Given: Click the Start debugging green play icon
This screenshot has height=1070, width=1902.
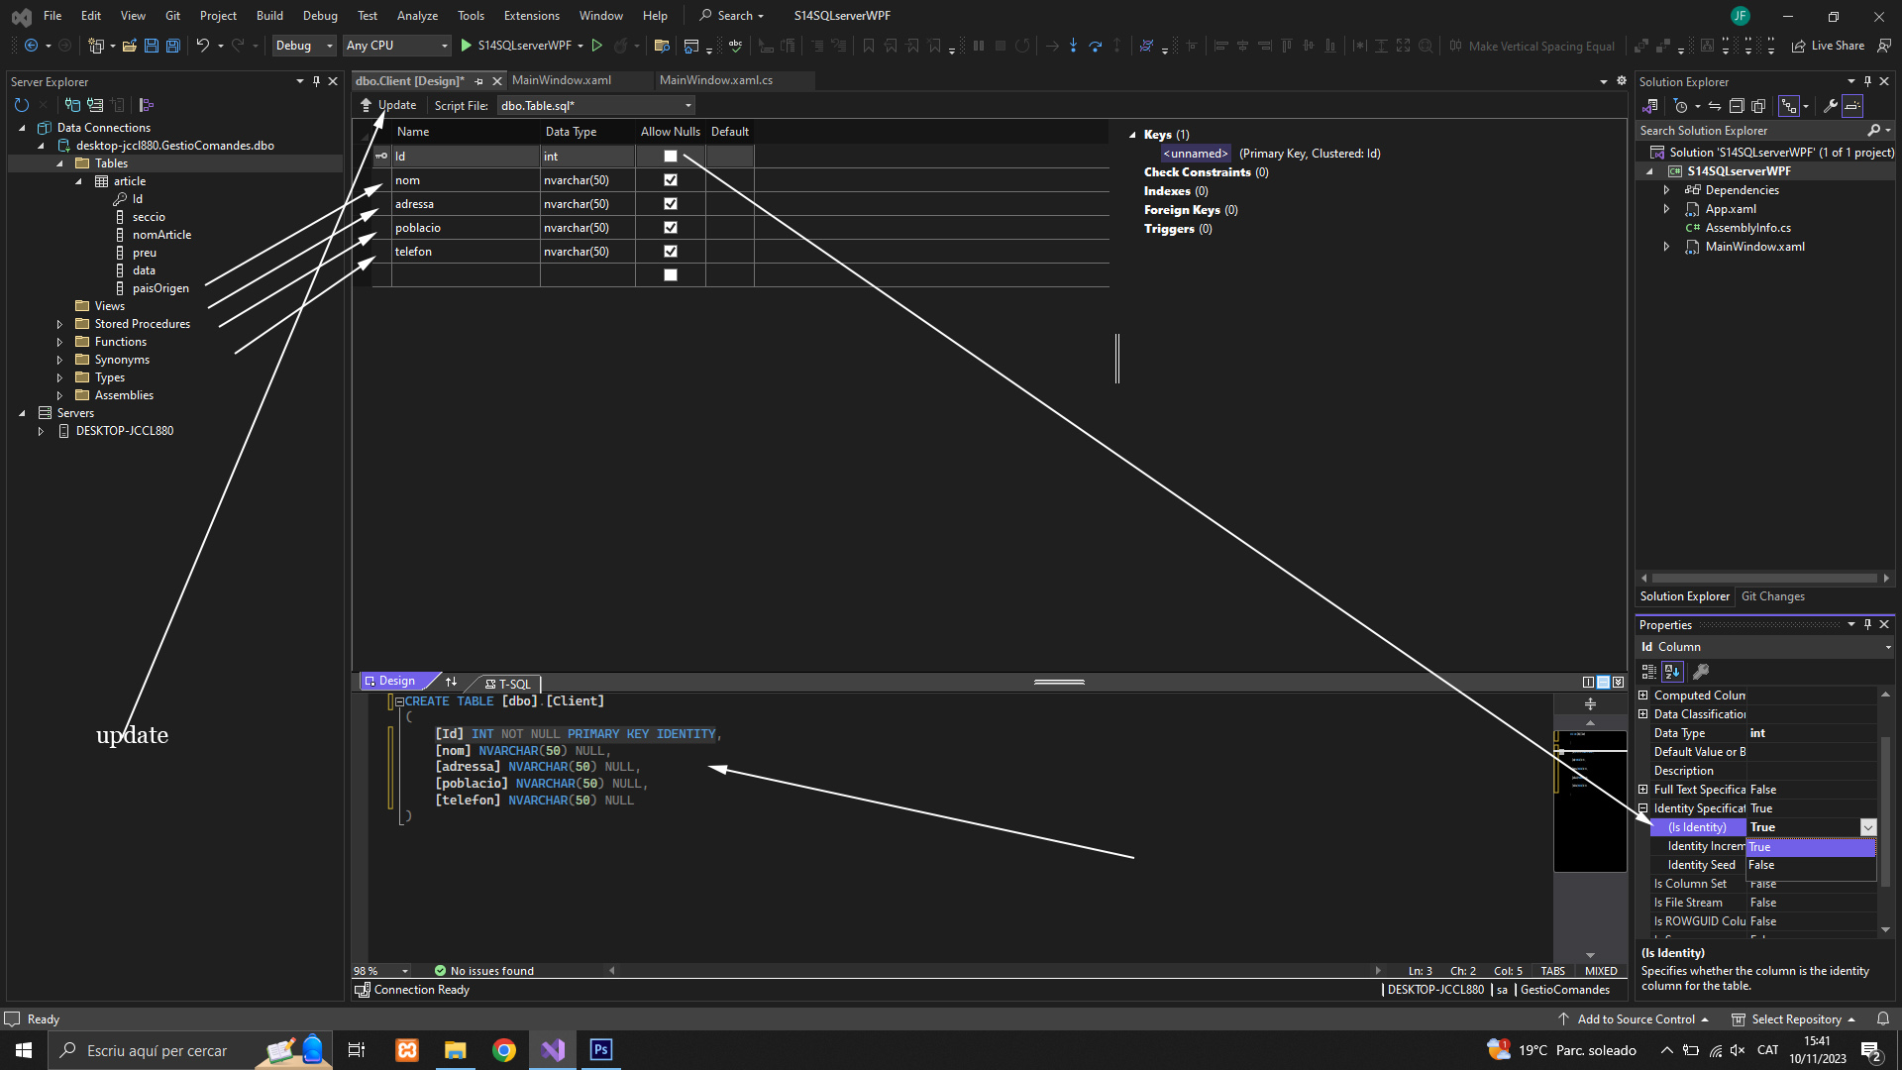Looking at the screenshot, I should click(467, 46).
